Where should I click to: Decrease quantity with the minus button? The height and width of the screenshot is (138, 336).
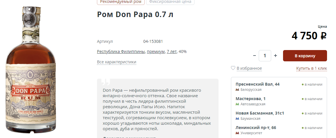pos(254,56)
